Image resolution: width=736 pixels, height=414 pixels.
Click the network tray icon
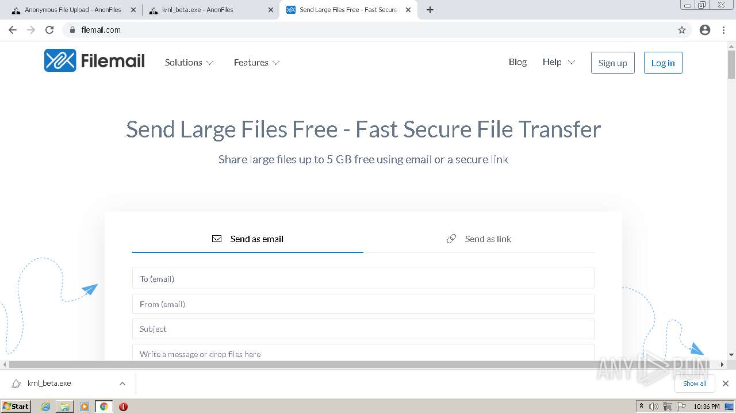click(x=668, y=407)
